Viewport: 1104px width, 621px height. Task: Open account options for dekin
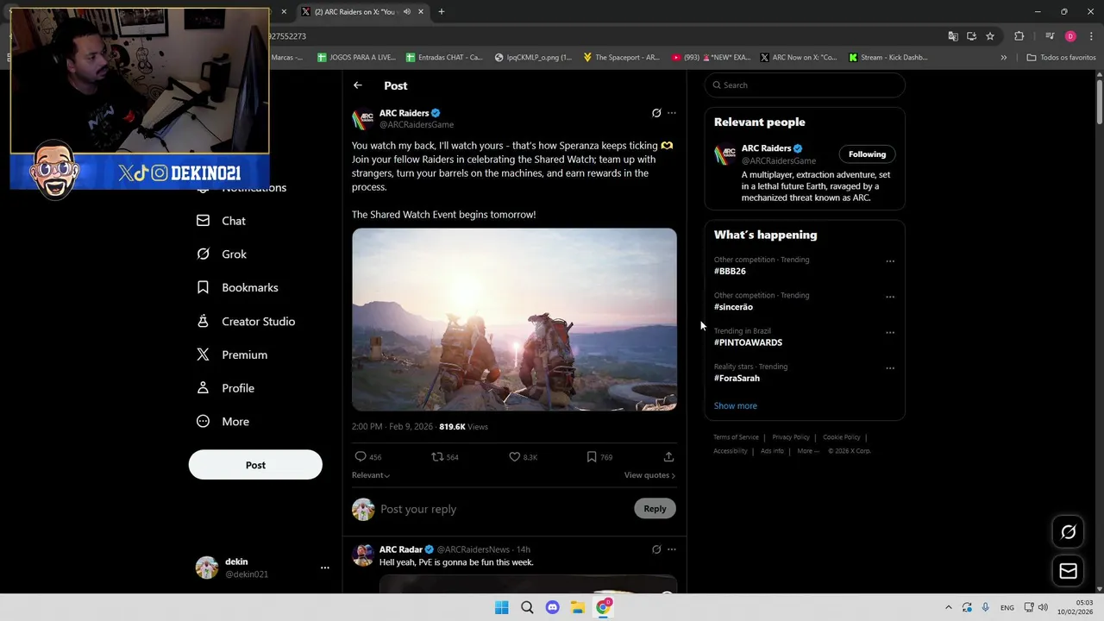click(325, 568)
